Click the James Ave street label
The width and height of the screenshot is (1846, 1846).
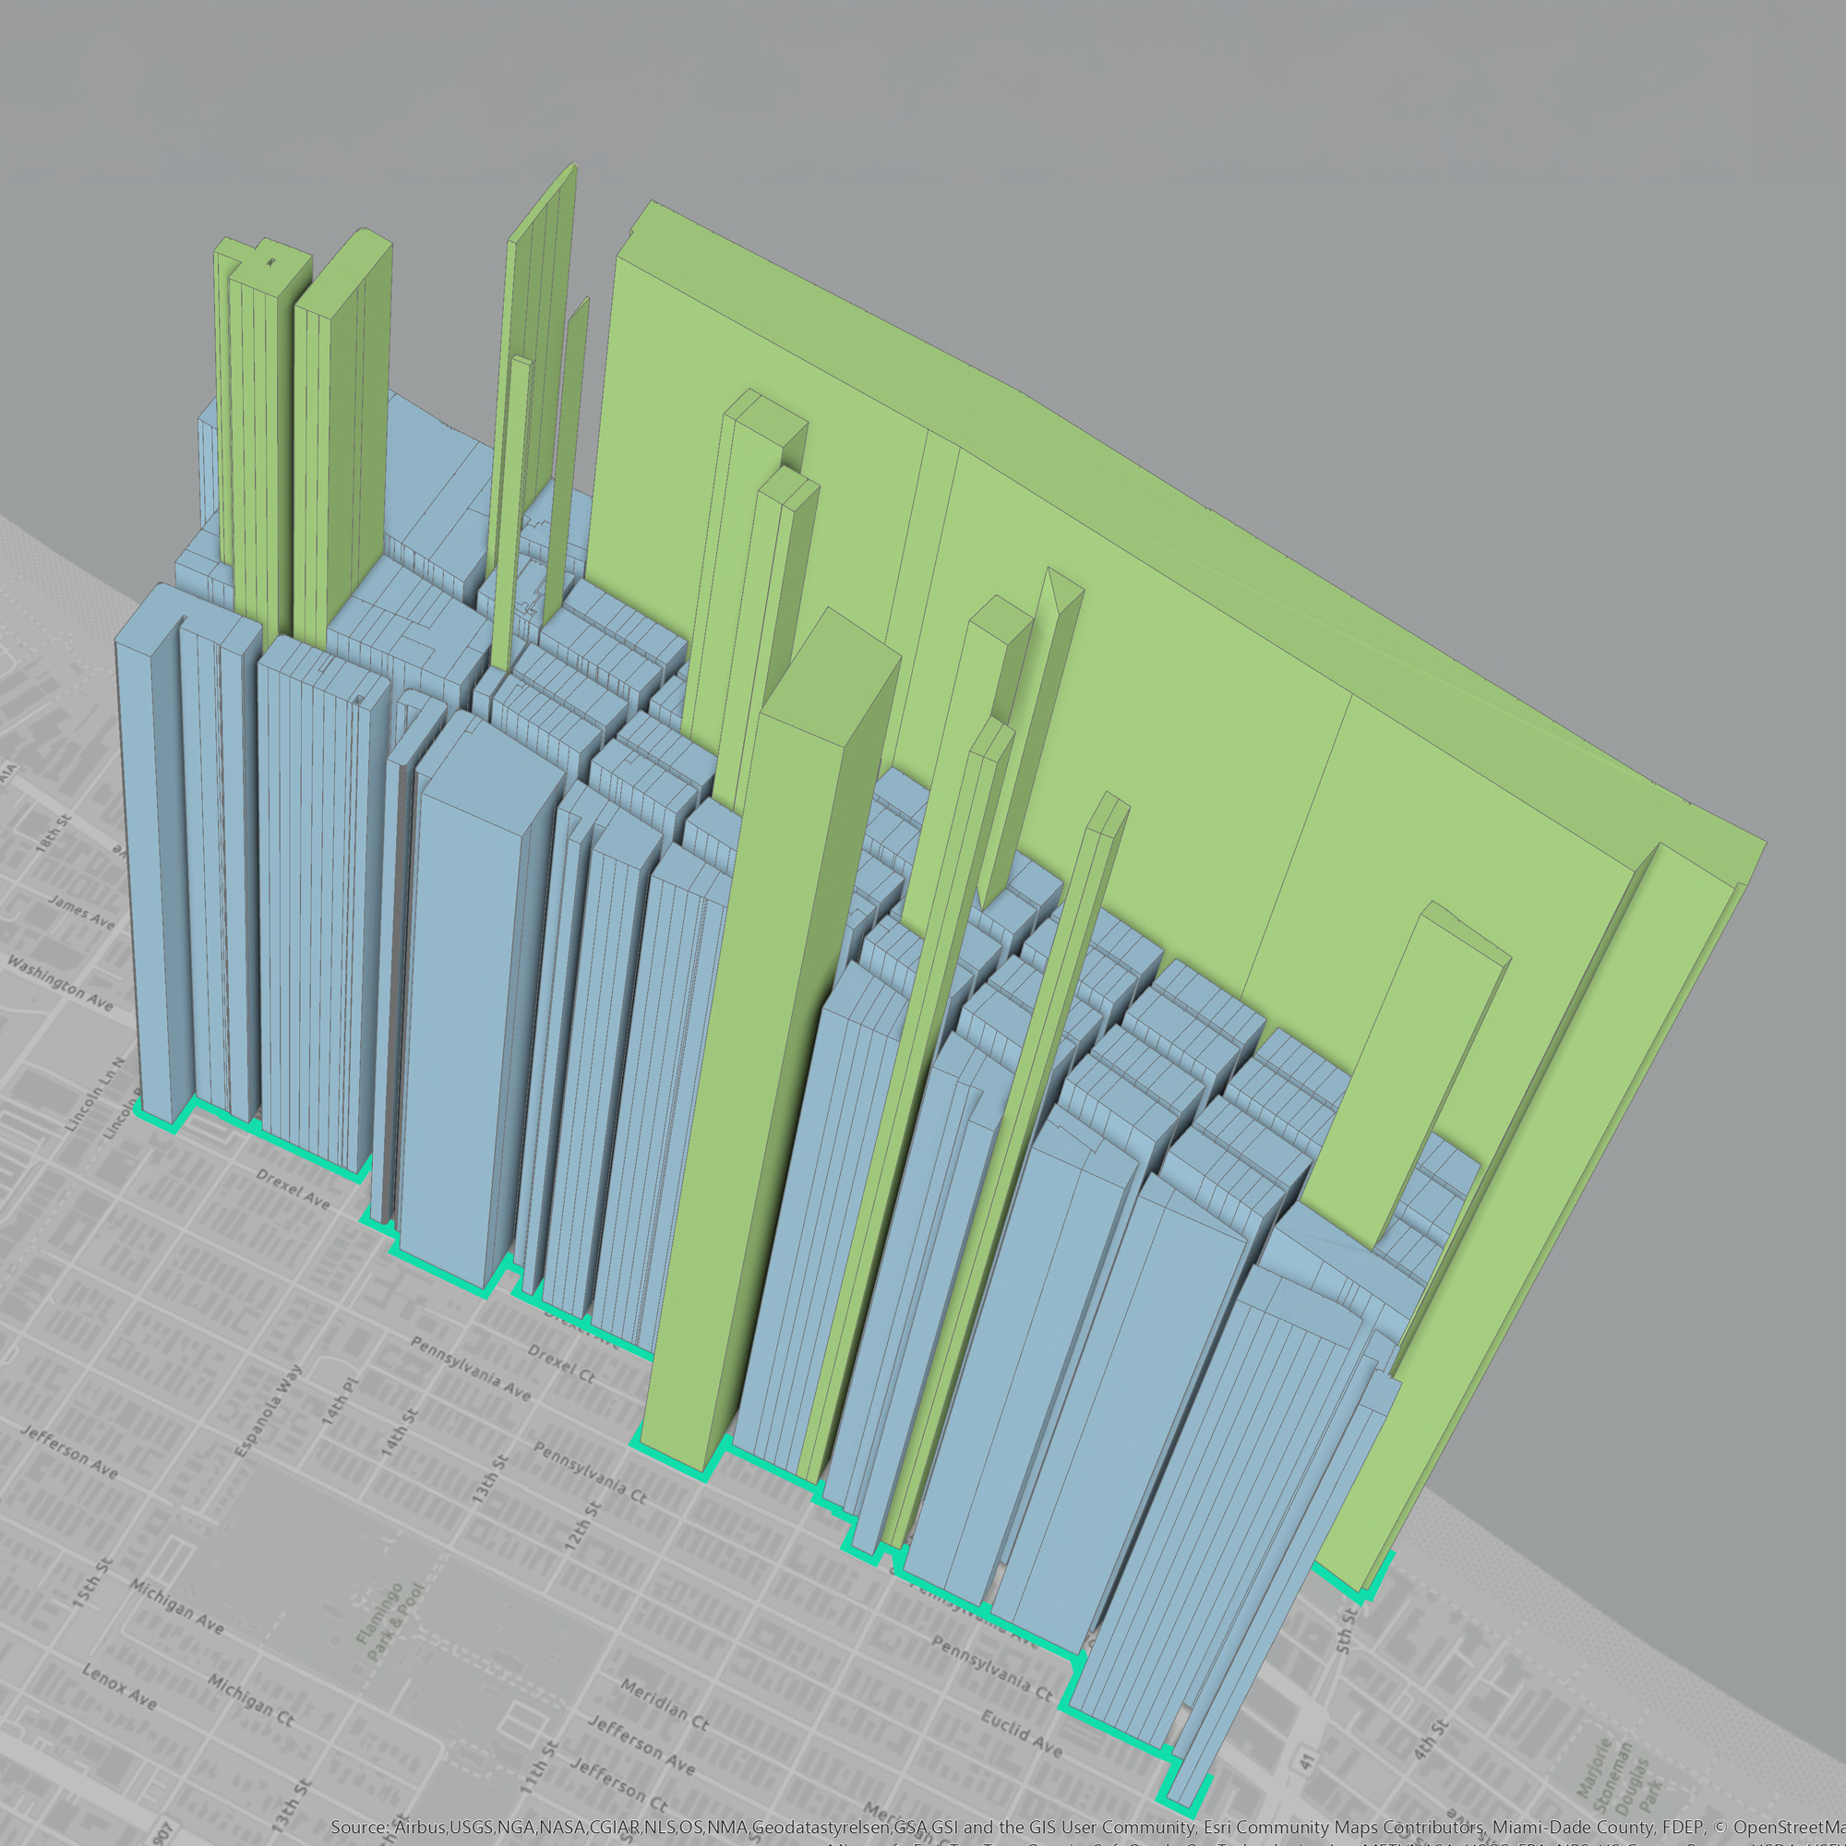[x=81, y=912]
